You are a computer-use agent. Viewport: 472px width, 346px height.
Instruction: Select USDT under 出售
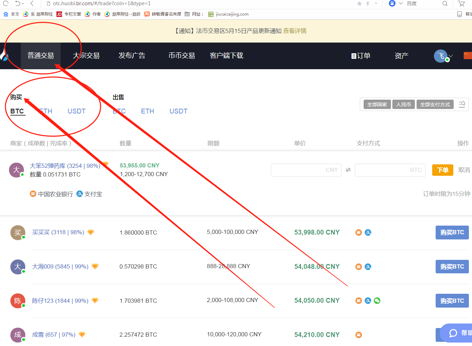pos(178,111)
